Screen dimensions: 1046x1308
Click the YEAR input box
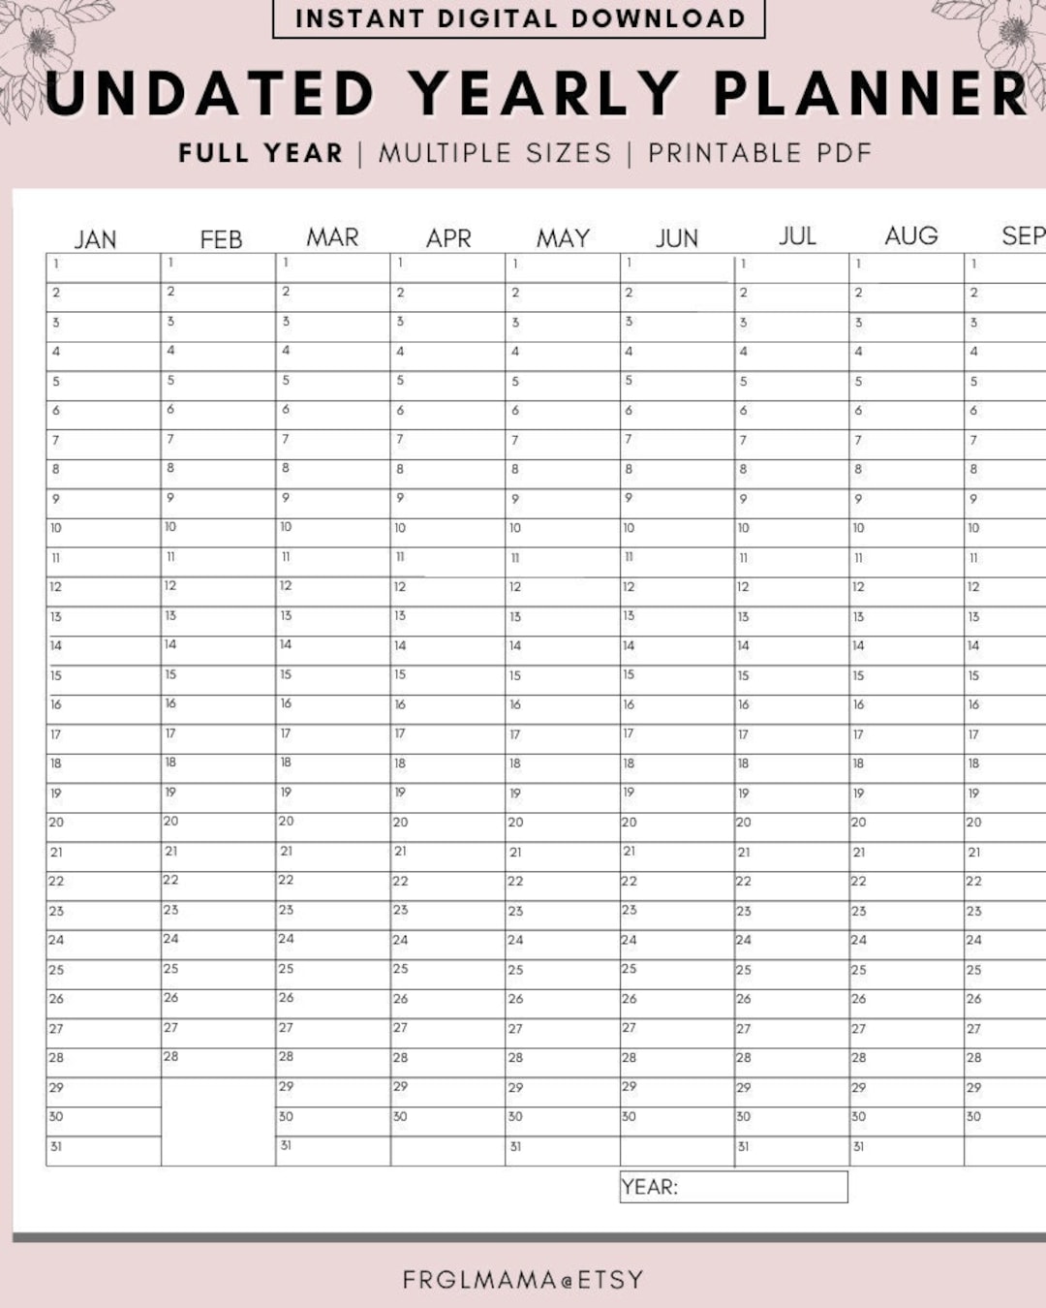point(733,1187)
